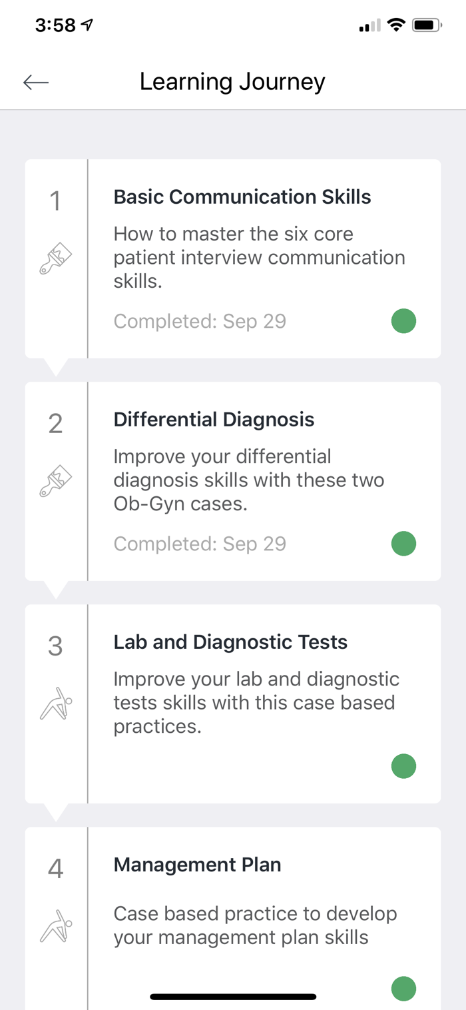Tap the location arrow beside the clock
The image size is (466, 1010).
(87, 25)
